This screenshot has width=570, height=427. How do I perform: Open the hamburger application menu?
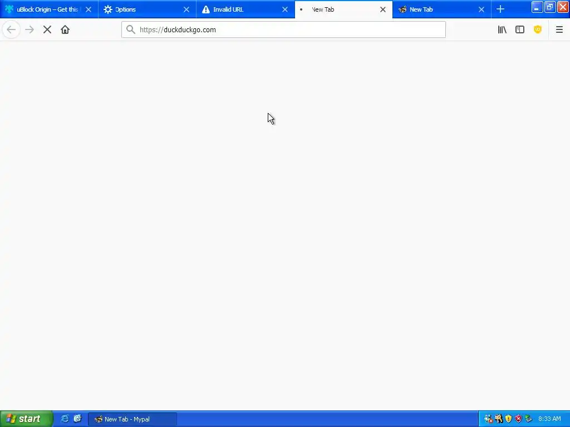point(559,30)
